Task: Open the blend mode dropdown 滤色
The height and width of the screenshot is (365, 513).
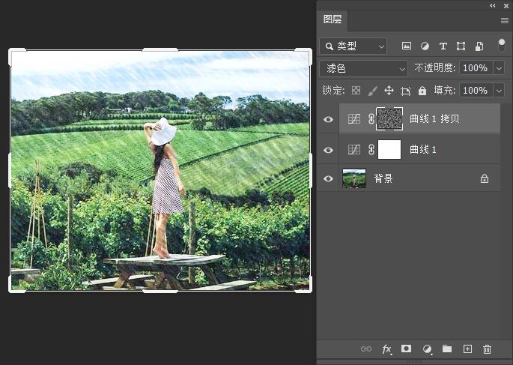Action: [363, 68]
